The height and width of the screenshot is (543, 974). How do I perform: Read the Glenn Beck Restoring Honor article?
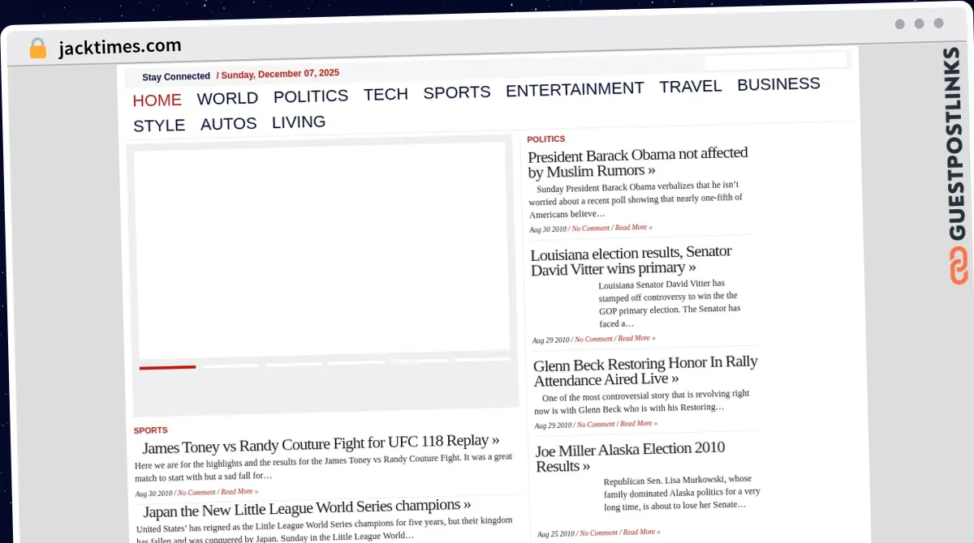[644, 370]
